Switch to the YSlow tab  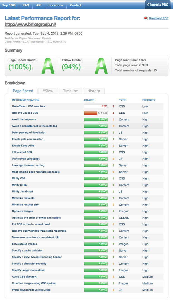48,91
